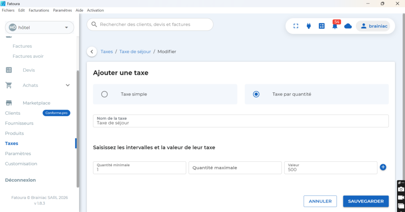
Task: Click the fullscreen toggle icon
Action: (x=296, y=26)
